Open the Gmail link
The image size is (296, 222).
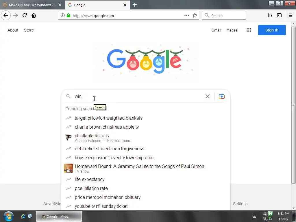[216, 30]
